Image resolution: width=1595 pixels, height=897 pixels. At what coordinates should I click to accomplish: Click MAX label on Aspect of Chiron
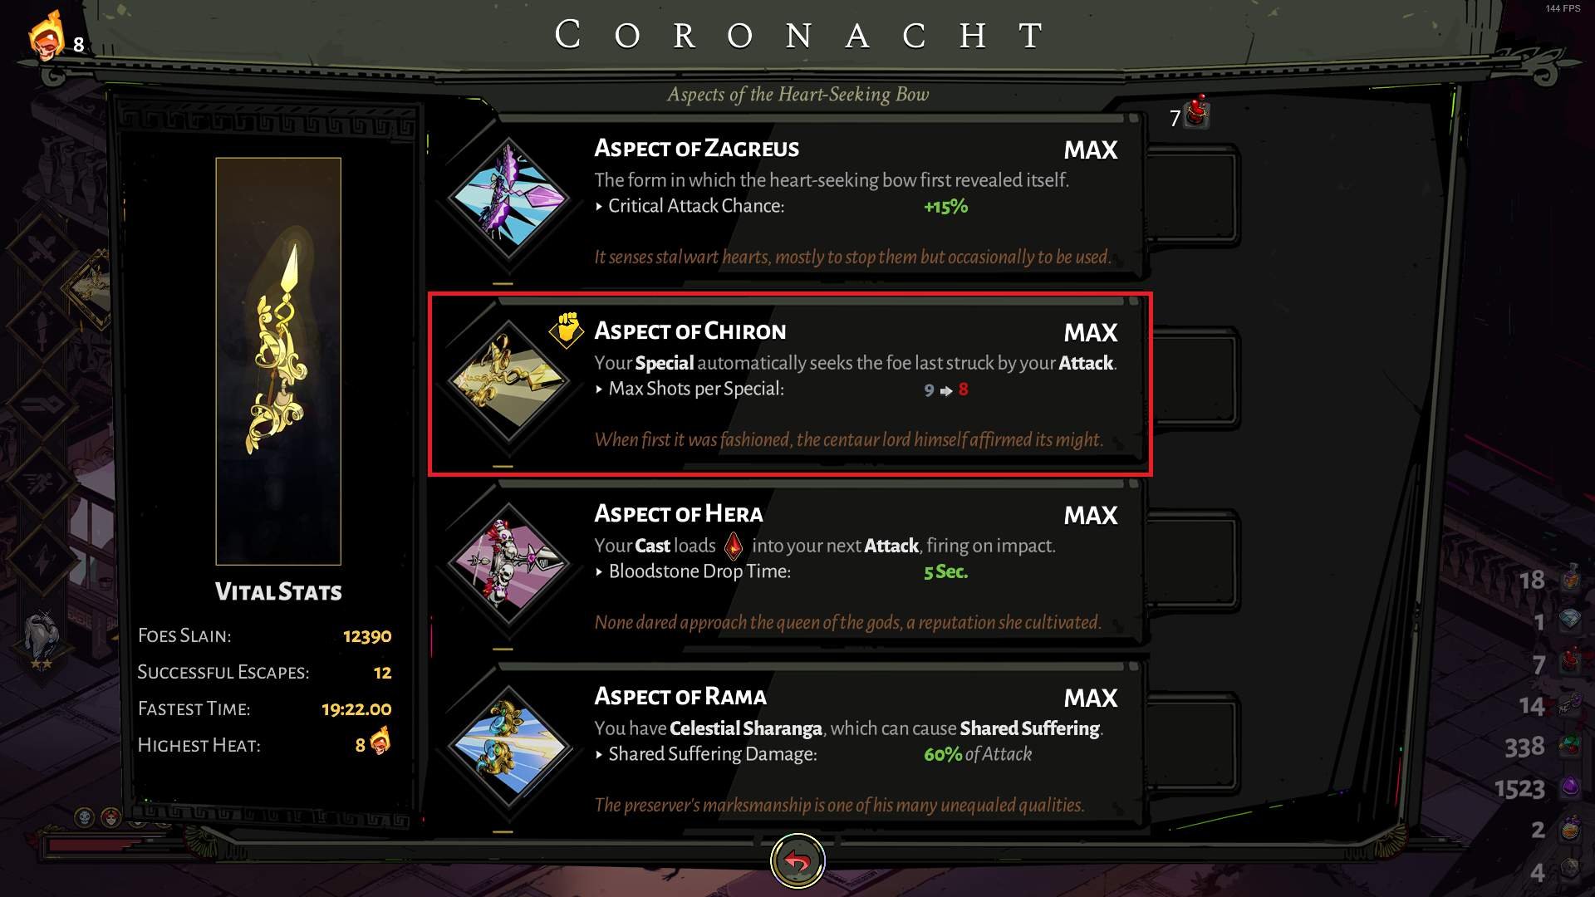point(1091,333)
